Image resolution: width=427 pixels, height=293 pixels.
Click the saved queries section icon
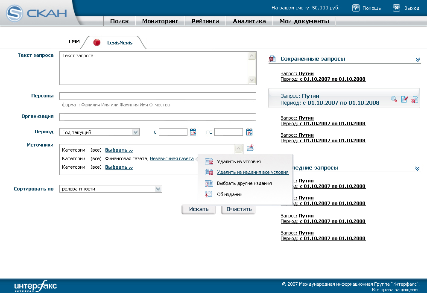(272, 59)
